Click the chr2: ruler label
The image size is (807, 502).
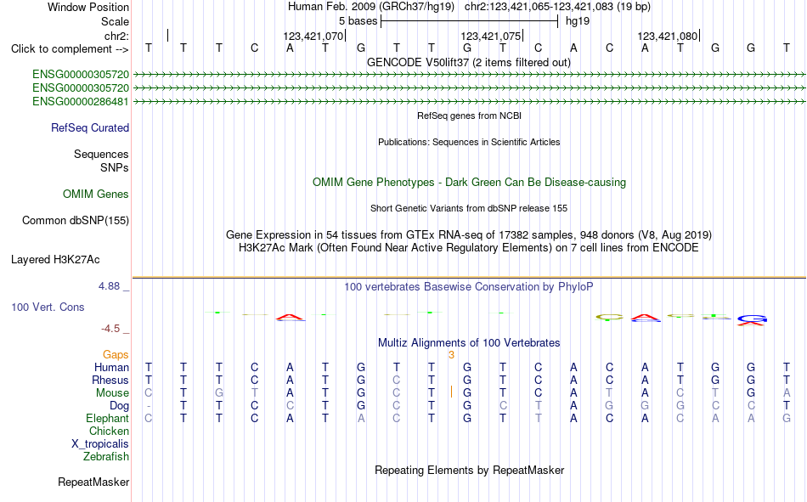pos(117,36)
